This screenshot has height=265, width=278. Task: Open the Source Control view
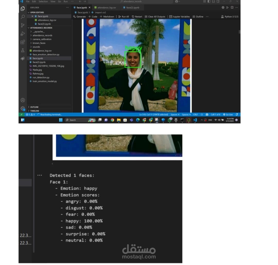23,25
